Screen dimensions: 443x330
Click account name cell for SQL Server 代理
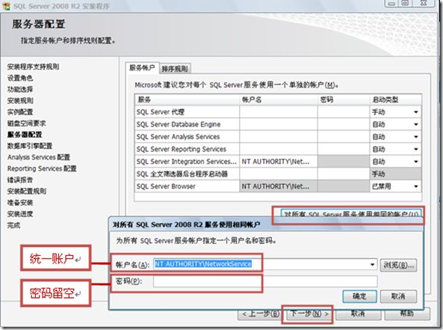279,112
